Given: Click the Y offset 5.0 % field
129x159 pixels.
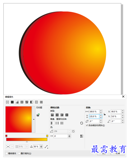Looking at the screenshot, I should (x=116, y=116).
